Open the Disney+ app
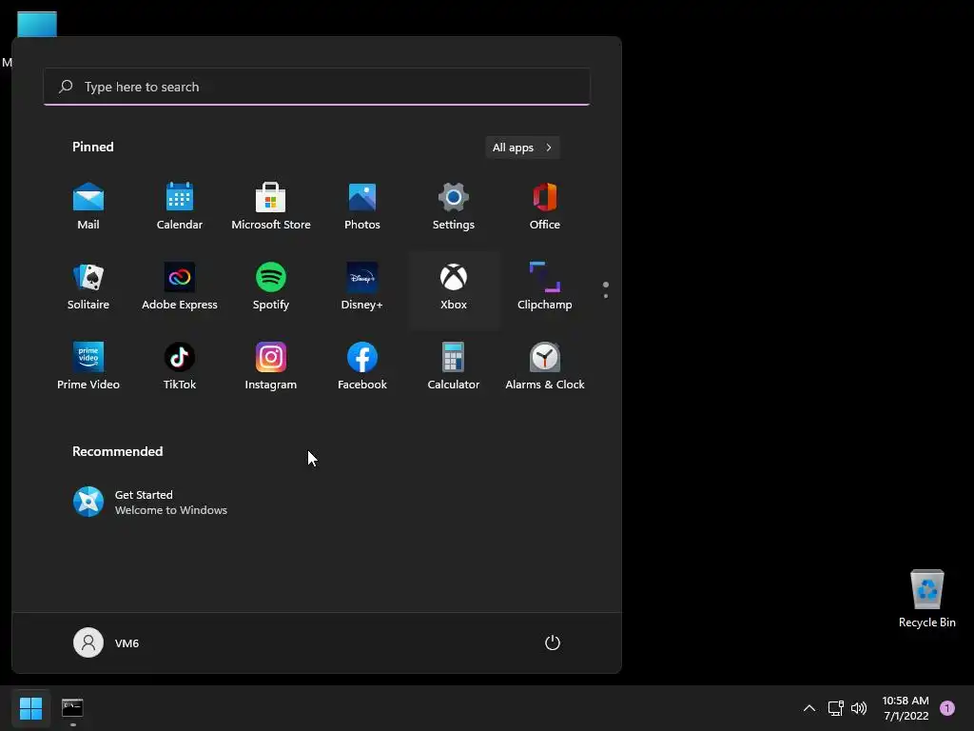974x731 pixels. point(362,286)
